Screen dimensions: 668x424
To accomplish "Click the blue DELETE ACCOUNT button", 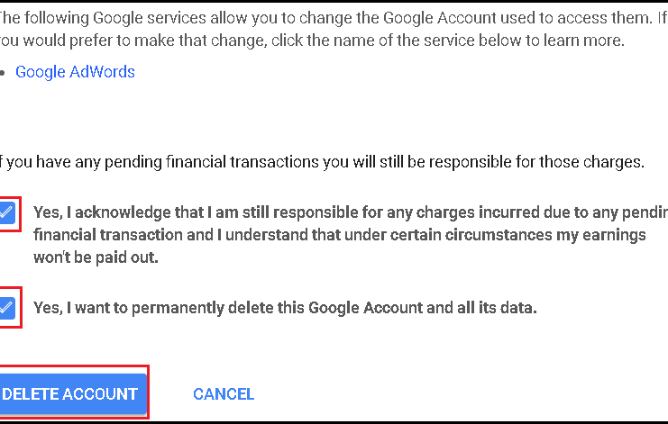I will coord(72,393).
